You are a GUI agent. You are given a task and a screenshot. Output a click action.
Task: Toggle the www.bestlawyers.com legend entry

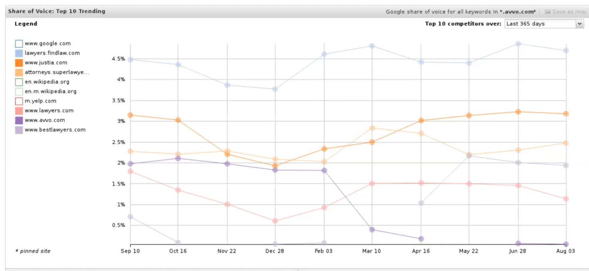[x=19, y=130]
